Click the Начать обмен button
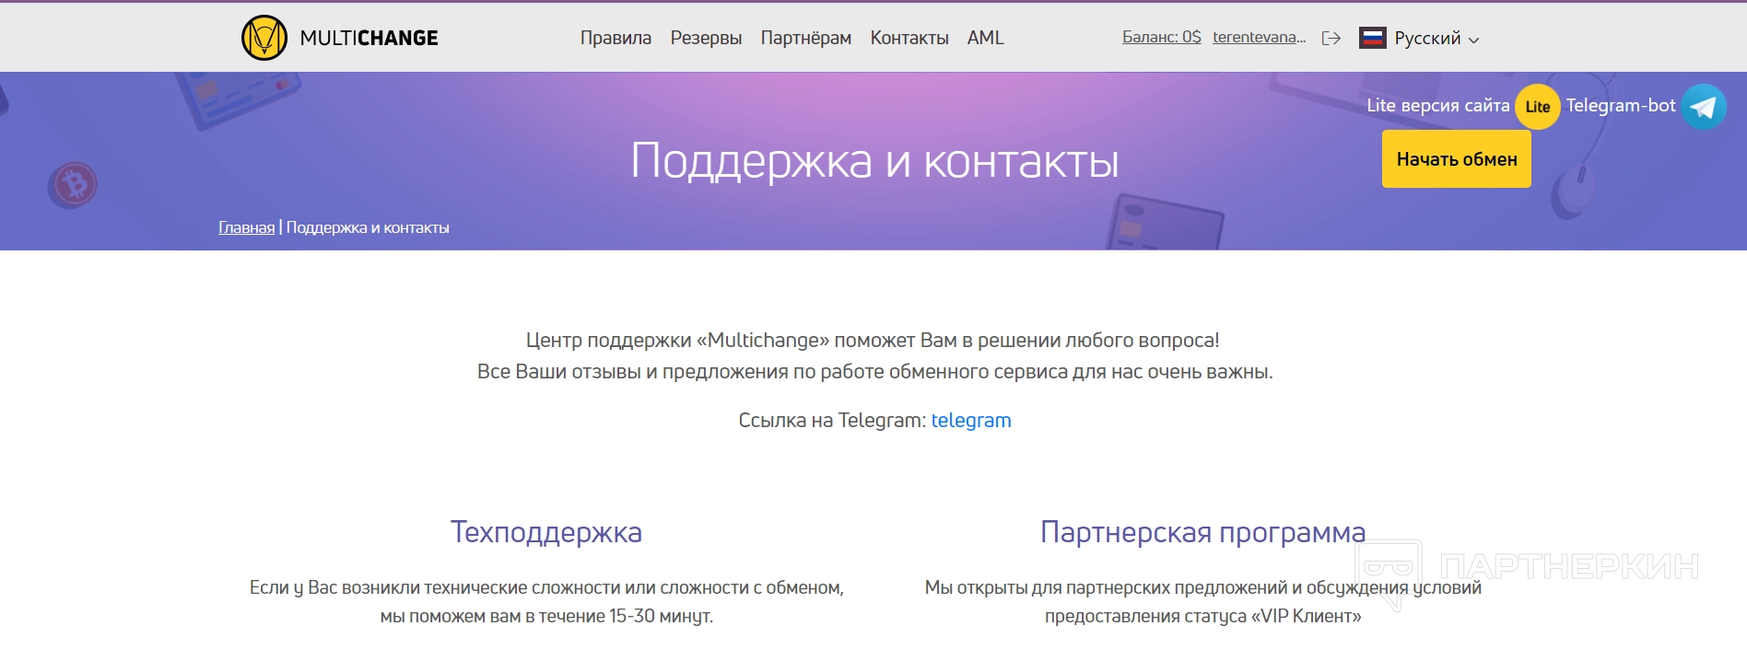1747x661 pixels. (1456, 158)
